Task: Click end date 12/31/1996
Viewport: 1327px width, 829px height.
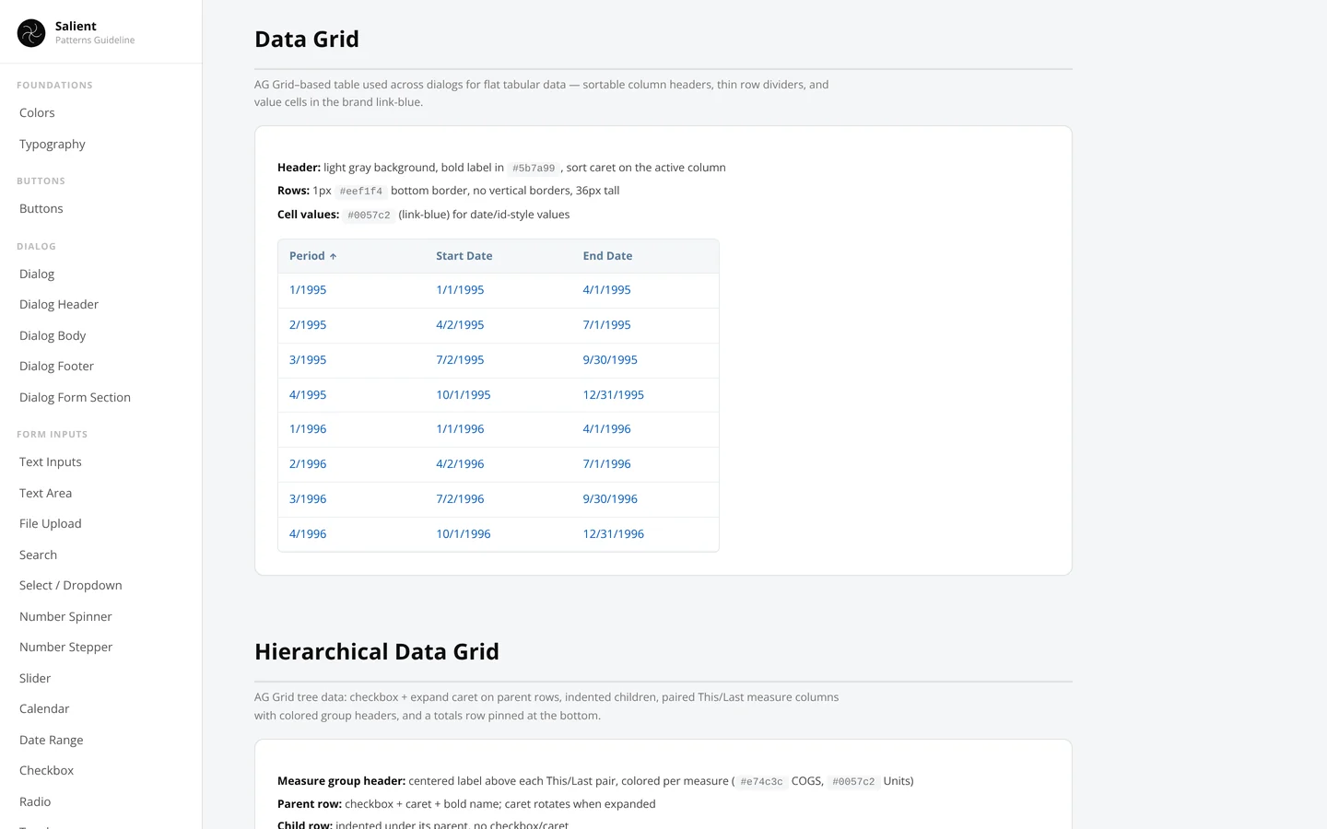Action: pos(614,533)
